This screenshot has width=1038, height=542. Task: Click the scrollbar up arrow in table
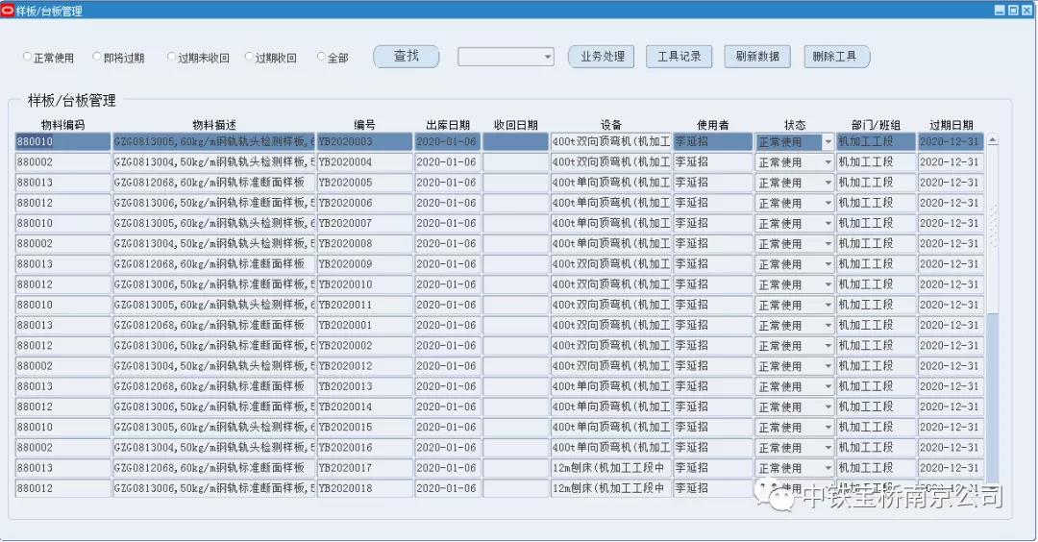click(993, 140)
